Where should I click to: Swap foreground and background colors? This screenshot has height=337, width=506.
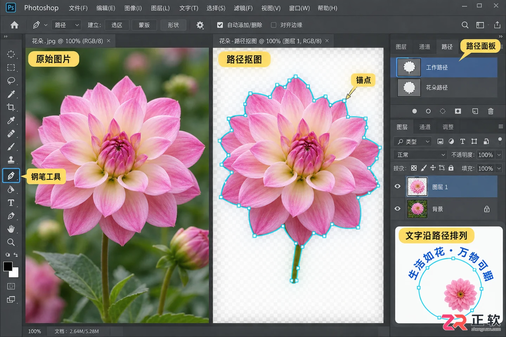tap(15, 255)
